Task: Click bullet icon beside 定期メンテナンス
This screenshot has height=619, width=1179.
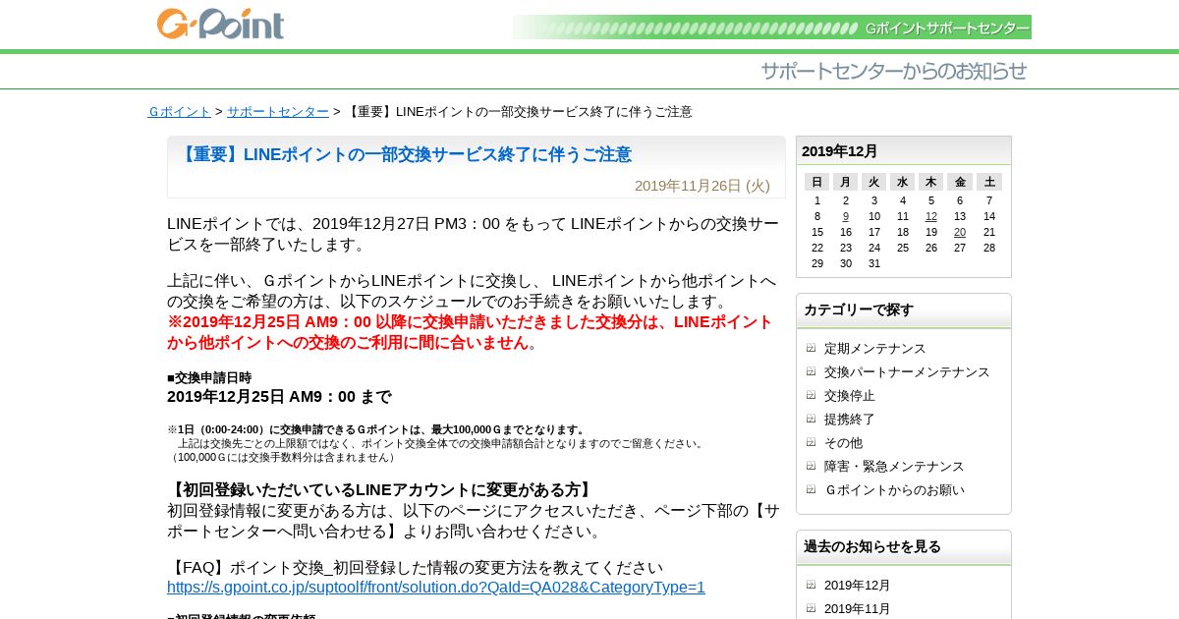Action: tap(811, 348)
